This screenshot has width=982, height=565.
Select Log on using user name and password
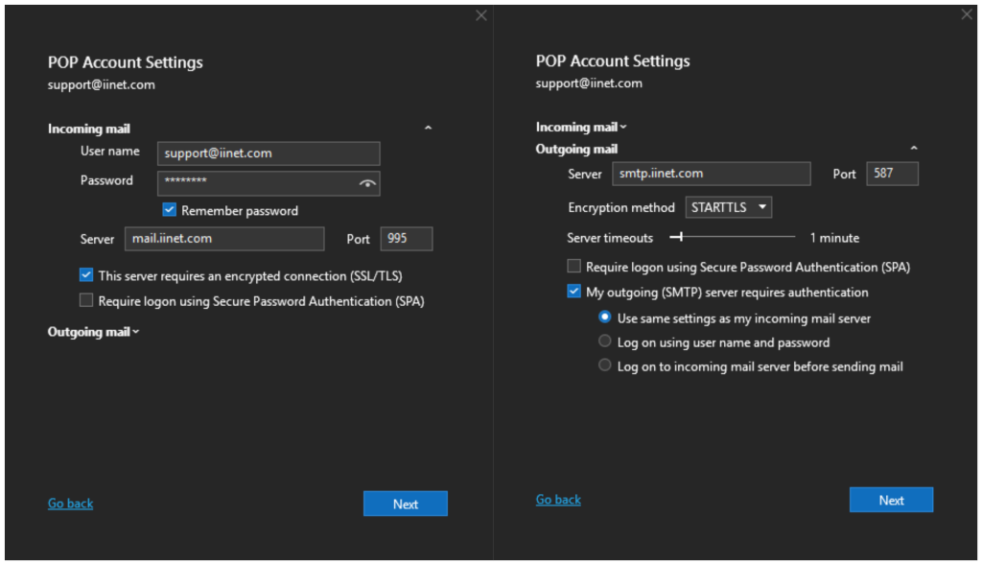pos(604,341)
